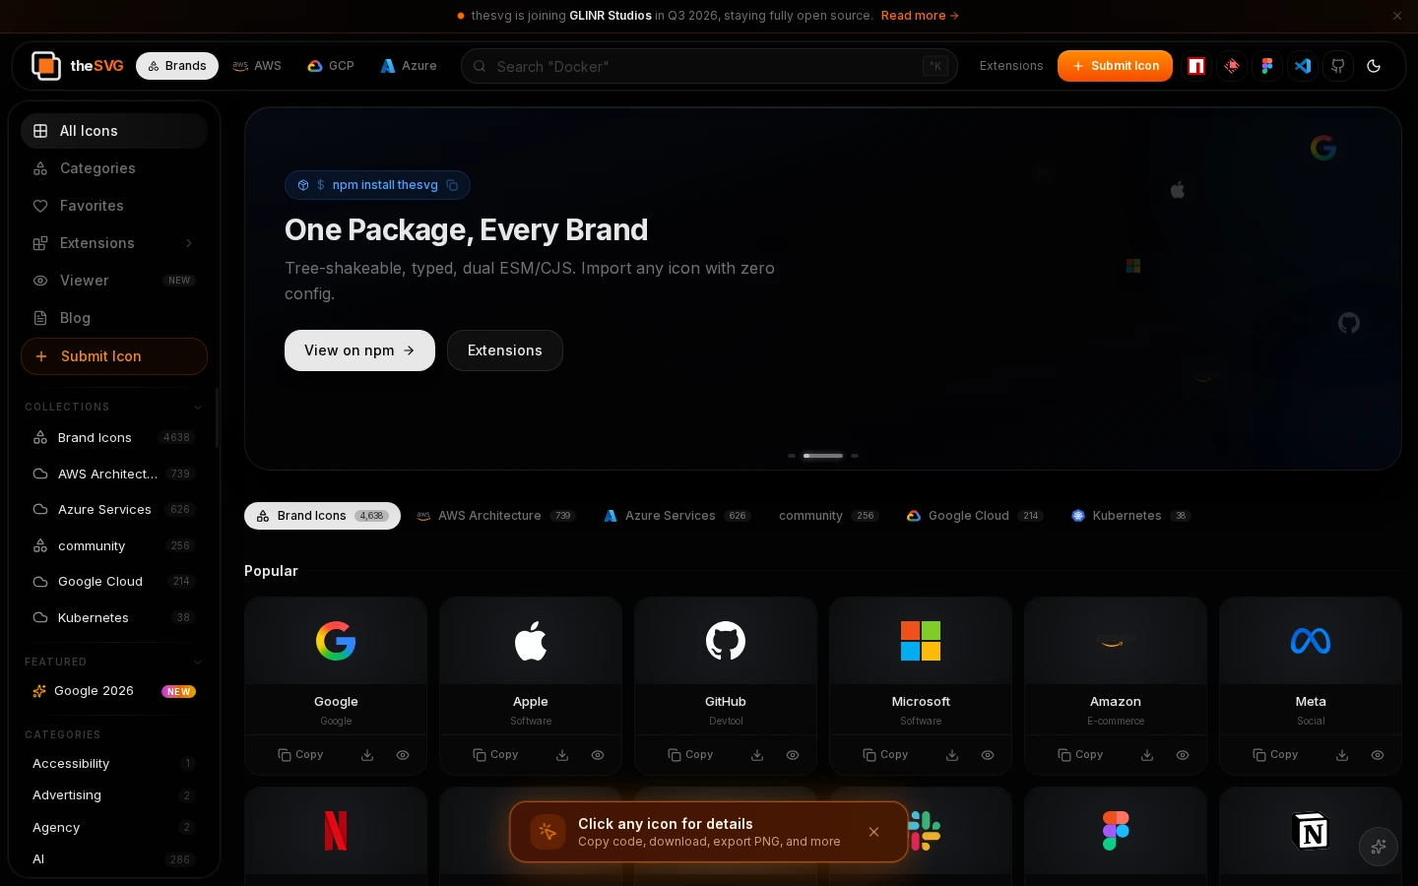Viewport: 1418px width, 886px height.
Task: Download the Microsoft icon
Action: click(x=952, y=755)
